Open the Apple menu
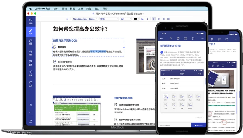Viewport: 243px width, 138px height. coord(31,9)
